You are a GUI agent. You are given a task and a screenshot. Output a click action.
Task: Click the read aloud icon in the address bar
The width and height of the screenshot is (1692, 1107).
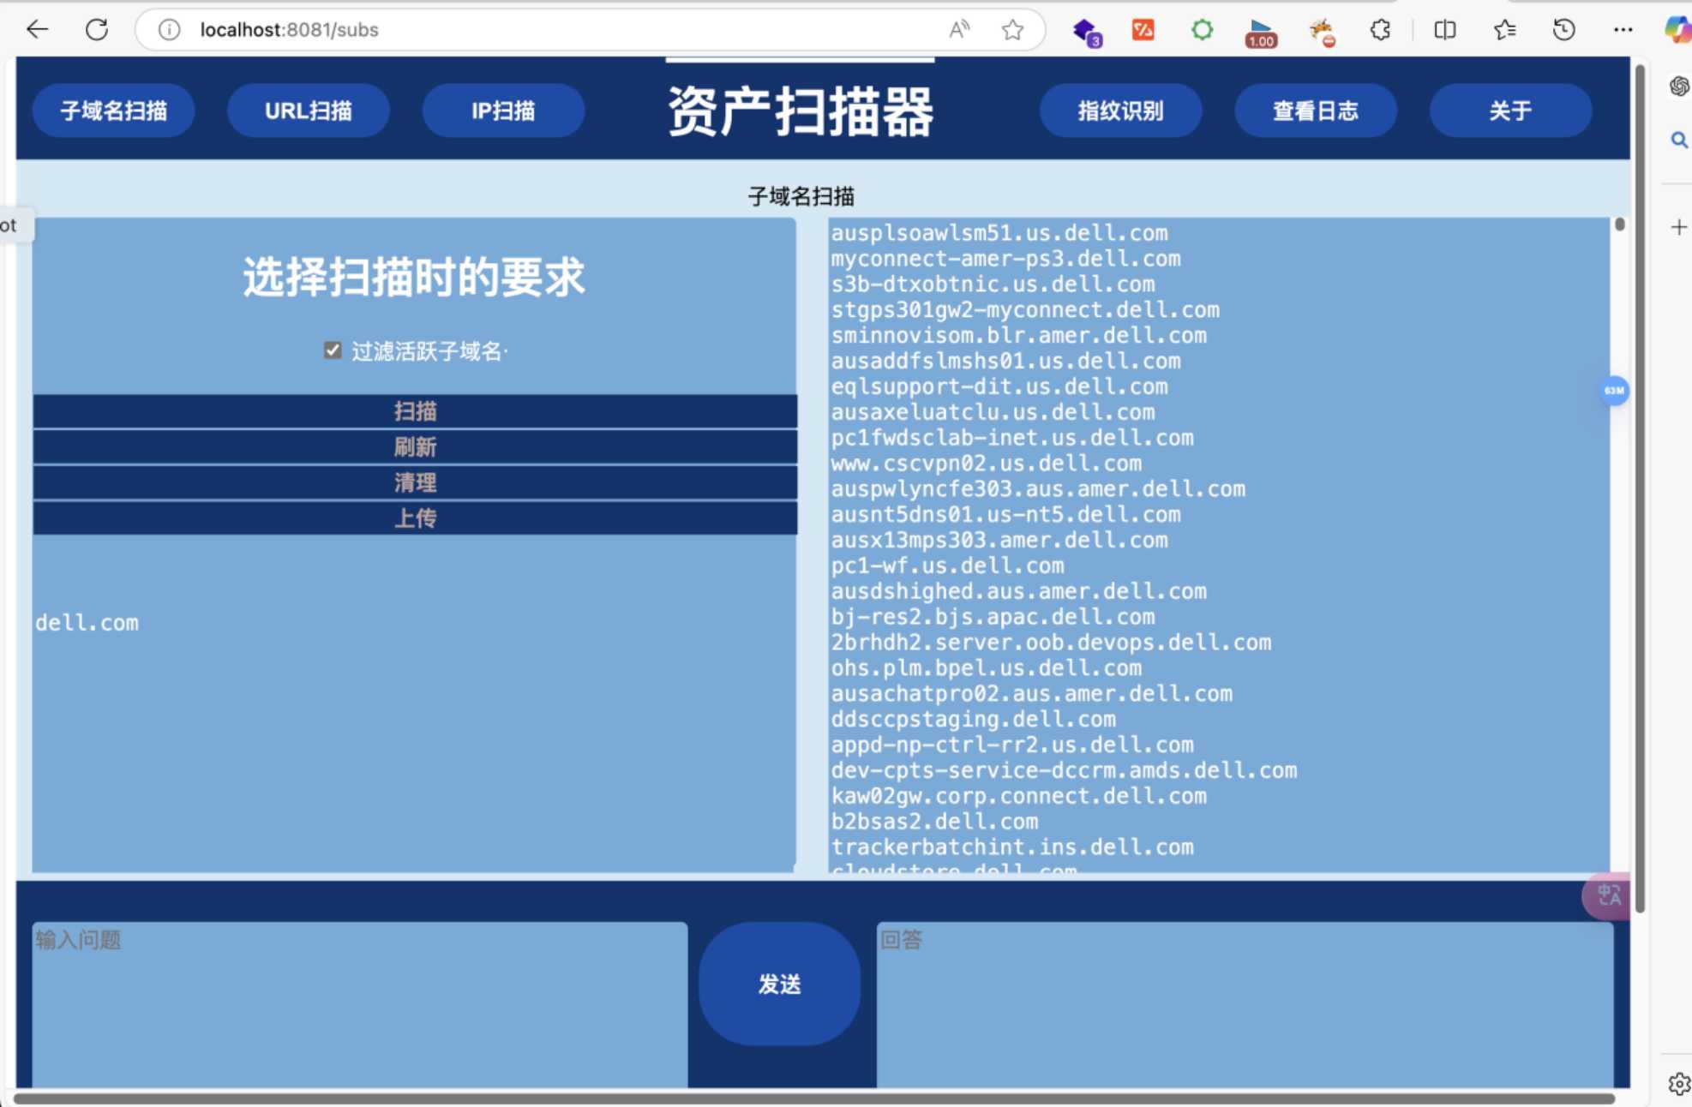point(959,30)
